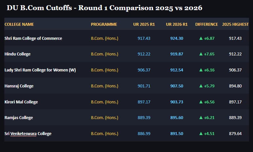The width and height of the screenshot is (253, 152).
Task: Click Lady Shri Ram College for Women (W)
Action: click(40, 70)
